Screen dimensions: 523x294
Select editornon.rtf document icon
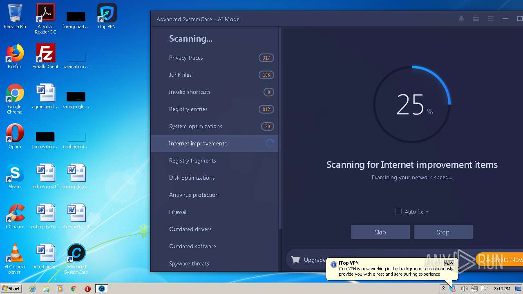45,176
